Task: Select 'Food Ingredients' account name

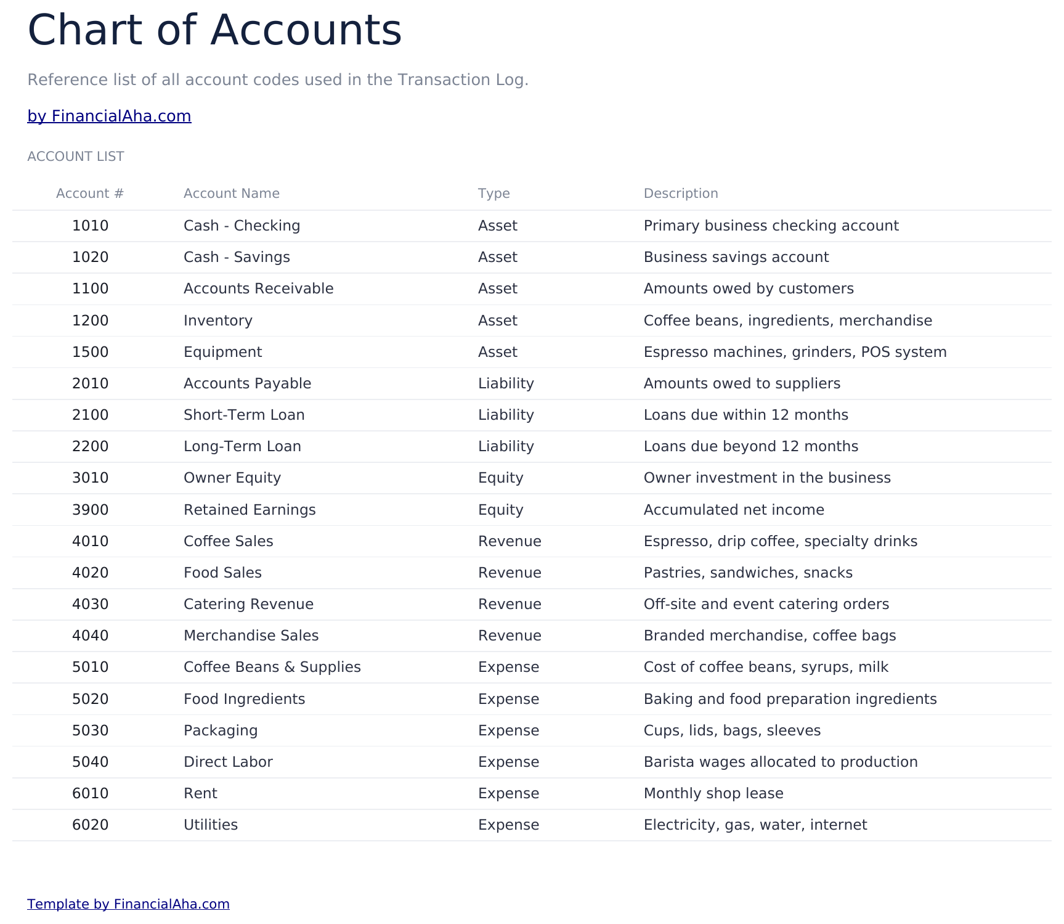Action: coord(245,699)
